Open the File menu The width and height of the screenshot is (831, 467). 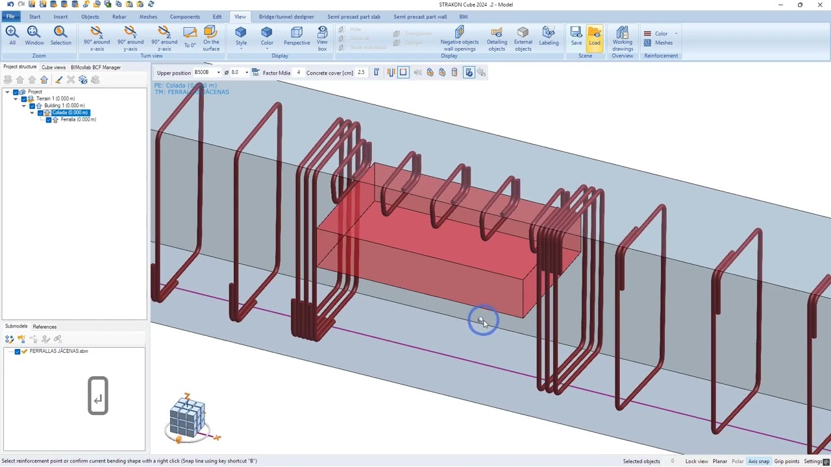[10, 17]
